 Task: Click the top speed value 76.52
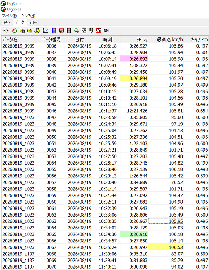[166, 182]
